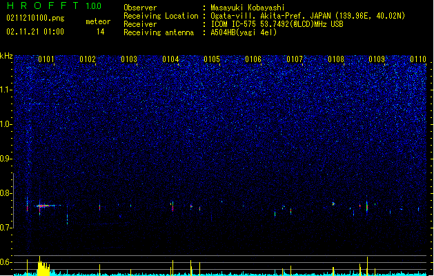Click the large yellow intensity burst below 0101
The width and height of the screenshot is (434, 276).
(43, 266)
